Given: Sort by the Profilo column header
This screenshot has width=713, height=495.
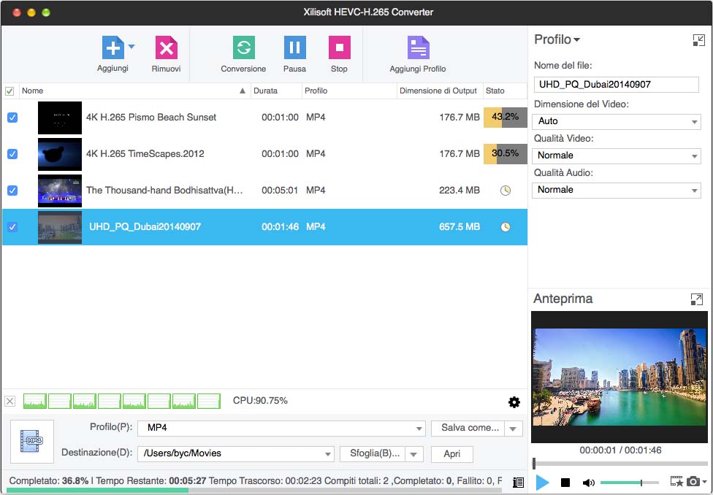Looking at the screenshot, I should [349, 91].
